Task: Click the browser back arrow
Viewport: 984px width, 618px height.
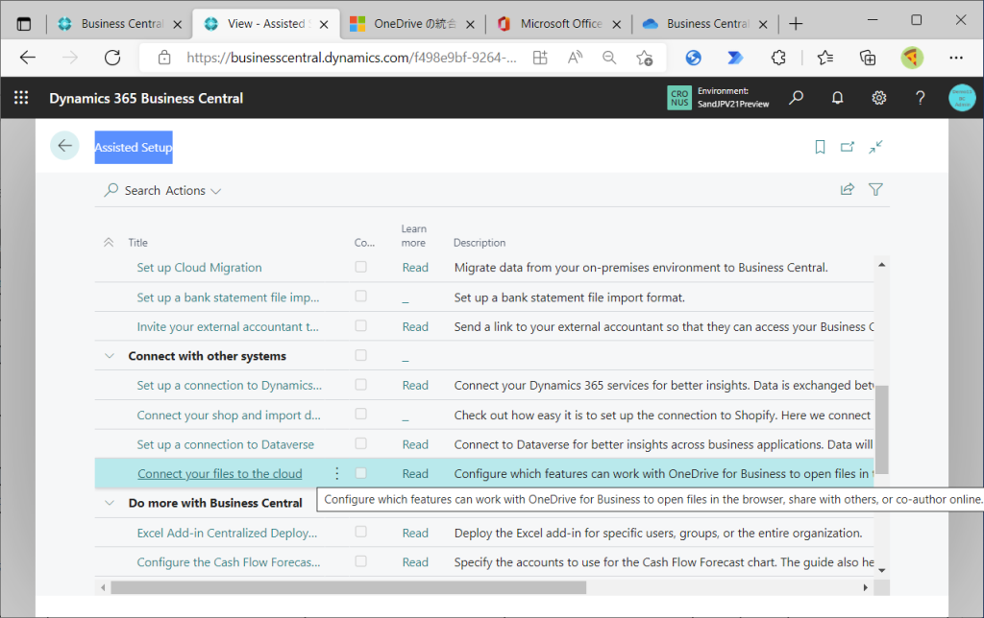Action: click(x=28, y=58)
